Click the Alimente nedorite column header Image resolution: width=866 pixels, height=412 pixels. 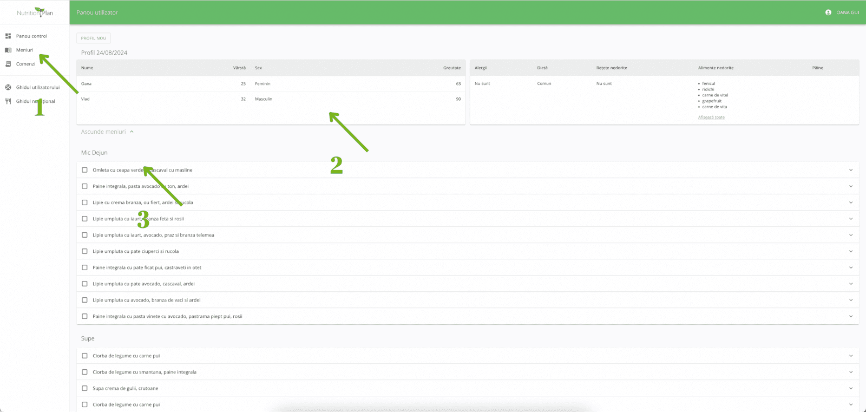coord(716,68)
